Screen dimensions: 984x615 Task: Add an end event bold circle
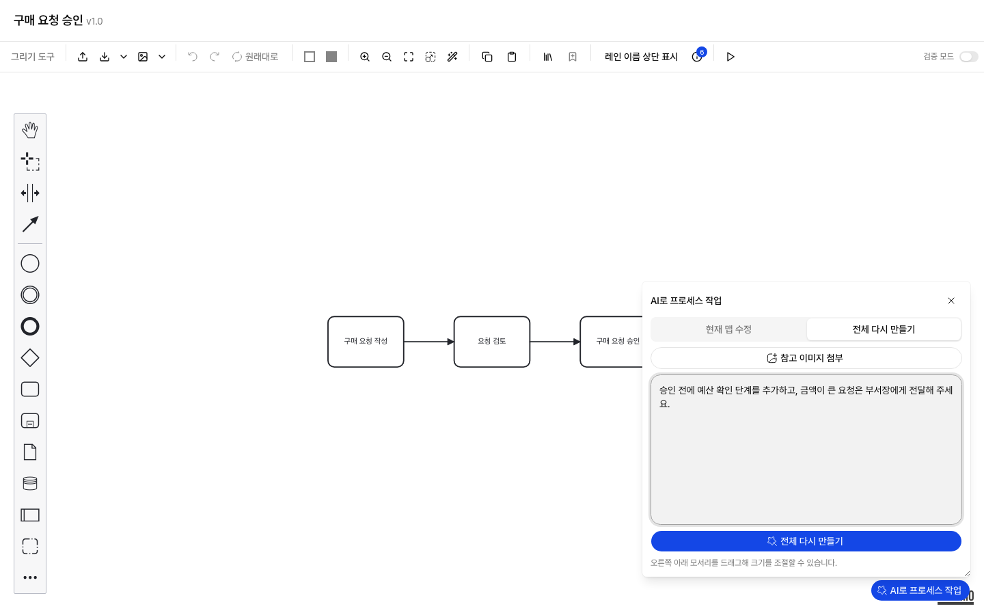pos(30,327)
